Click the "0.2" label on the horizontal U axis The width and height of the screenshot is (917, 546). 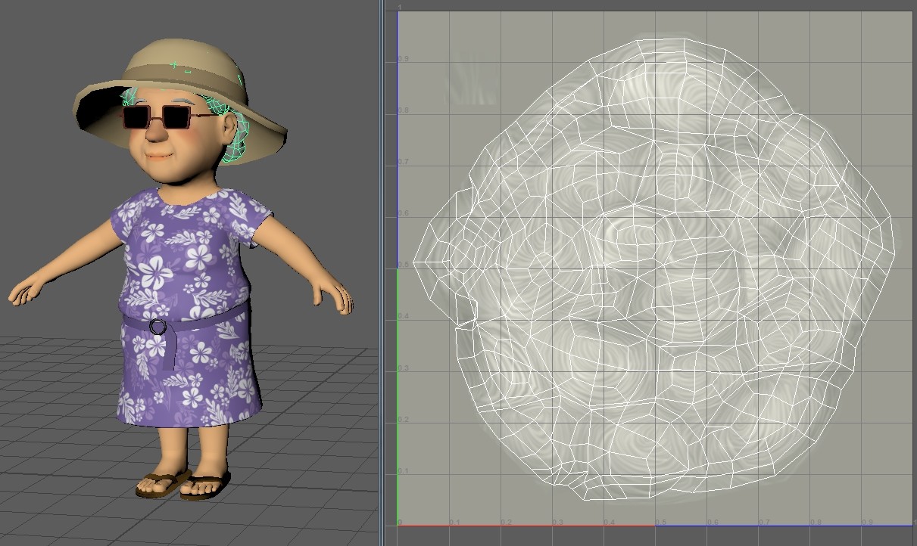506,522
